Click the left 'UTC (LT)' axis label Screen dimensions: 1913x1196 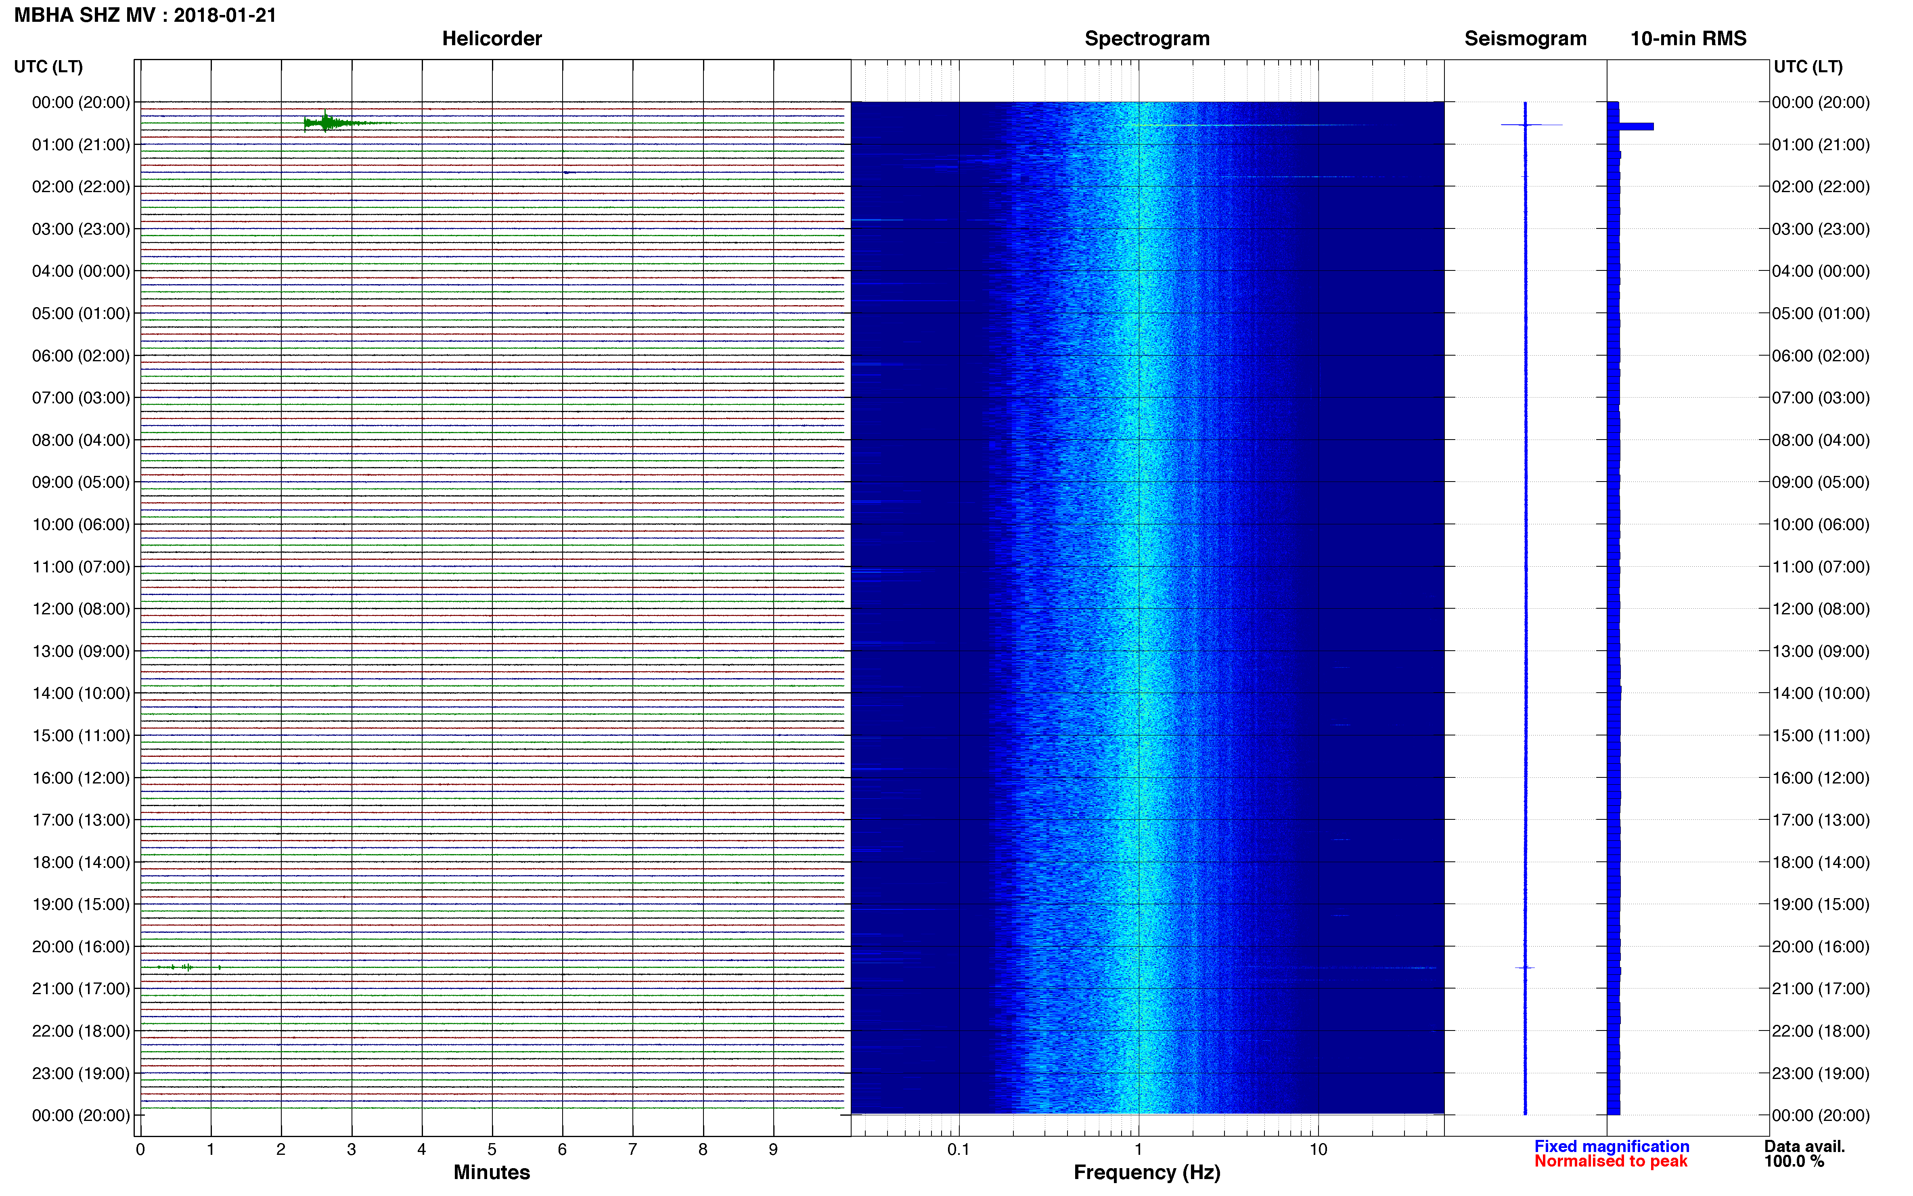point(48,67)
